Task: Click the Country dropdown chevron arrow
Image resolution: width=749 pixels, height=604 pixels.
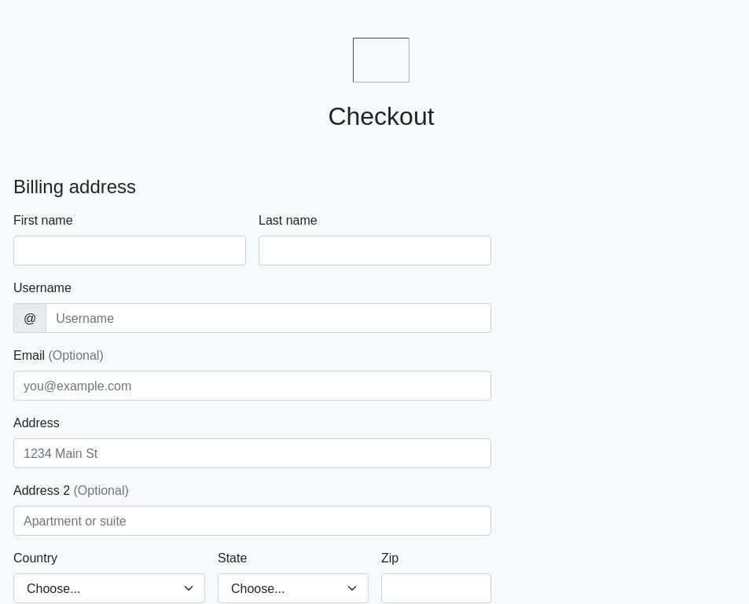Action: (x=189, y=588)
